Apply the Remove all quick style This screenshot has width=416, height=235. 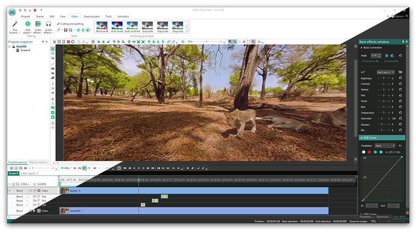(102, 27)
